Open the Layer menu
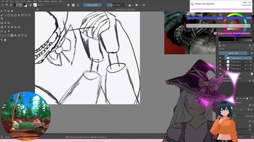Screen dimensions: 254x142 [x=23, y=1]
